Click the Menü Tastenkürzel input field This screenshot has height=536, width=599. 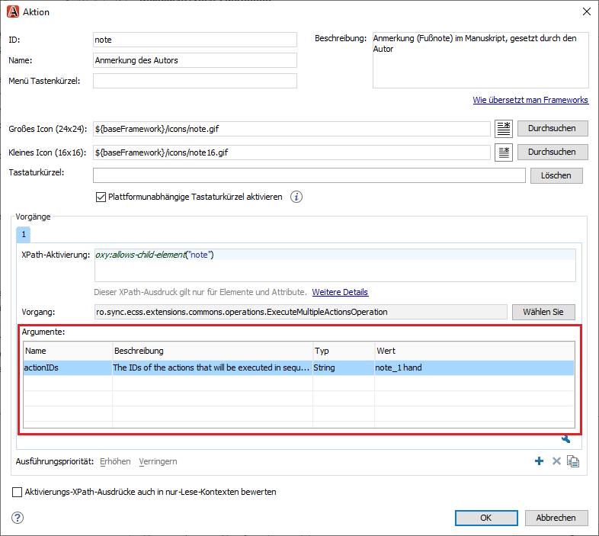195,81
